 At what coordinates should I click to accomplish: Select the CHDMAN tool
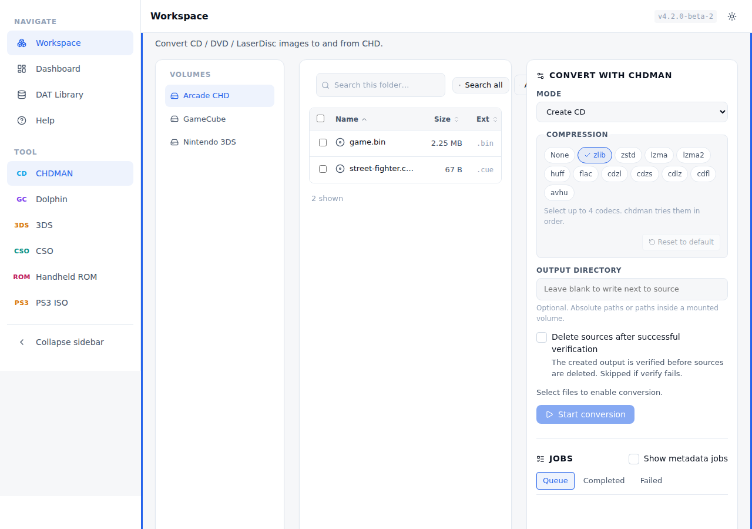pyautogui.click(x=70, y=173)
